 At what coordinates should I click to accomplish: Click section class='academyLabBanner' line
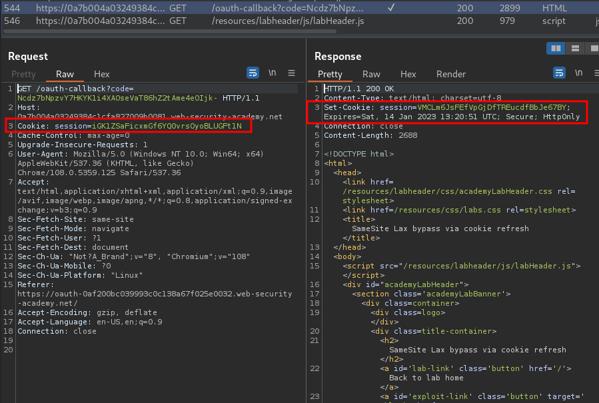pyautogui.click(x=431, y=294)
